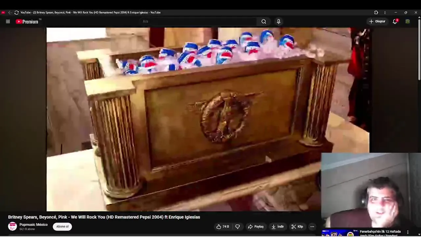Go back with the browser arrow

(10, 13)
